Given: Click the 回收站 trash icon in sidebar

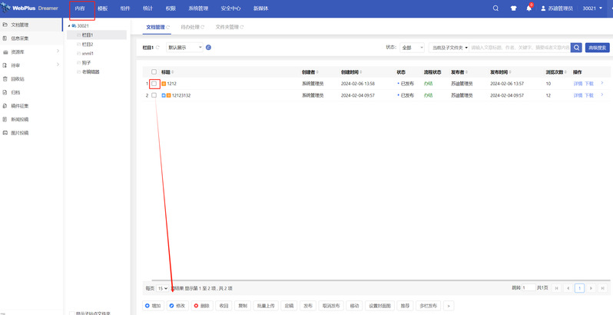Looking at the screenshot, I should (5, 79).
